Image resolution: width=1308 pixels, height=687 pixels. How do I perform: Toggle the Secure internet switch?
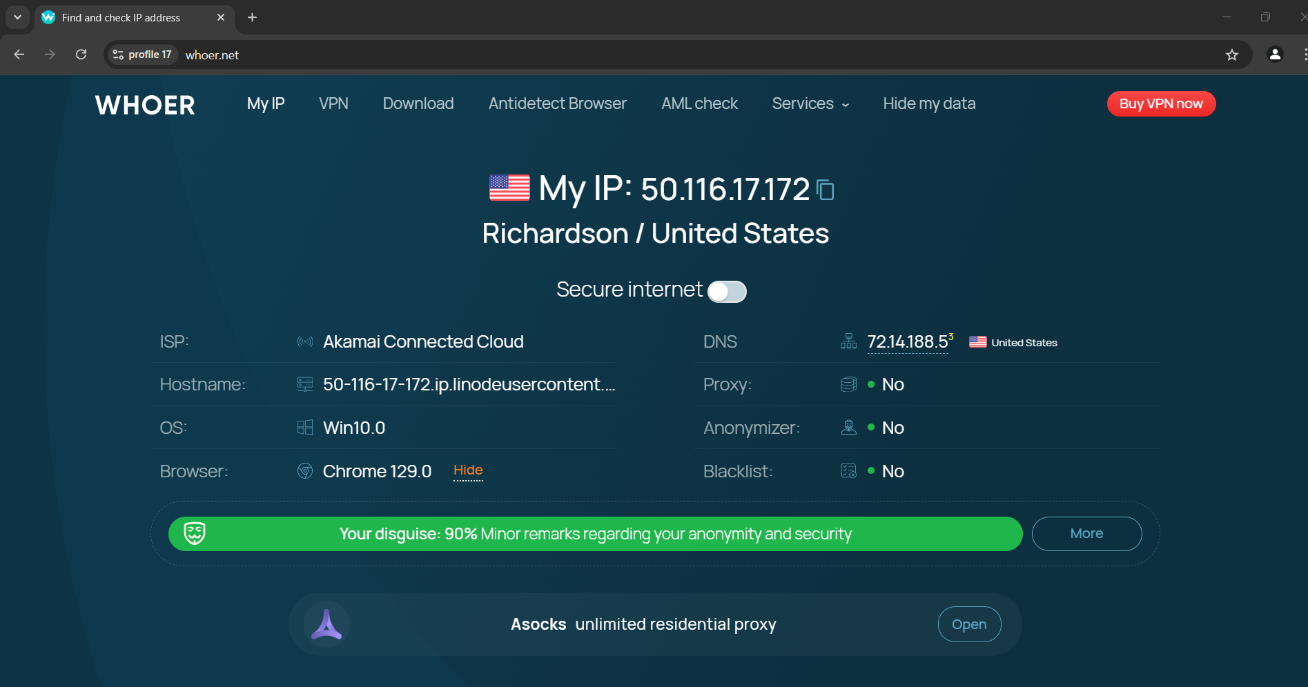coord(727,291)
